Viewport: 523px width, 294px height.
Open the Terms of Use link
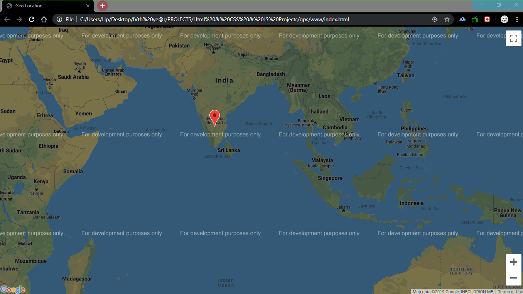click(x=510, y=292)
